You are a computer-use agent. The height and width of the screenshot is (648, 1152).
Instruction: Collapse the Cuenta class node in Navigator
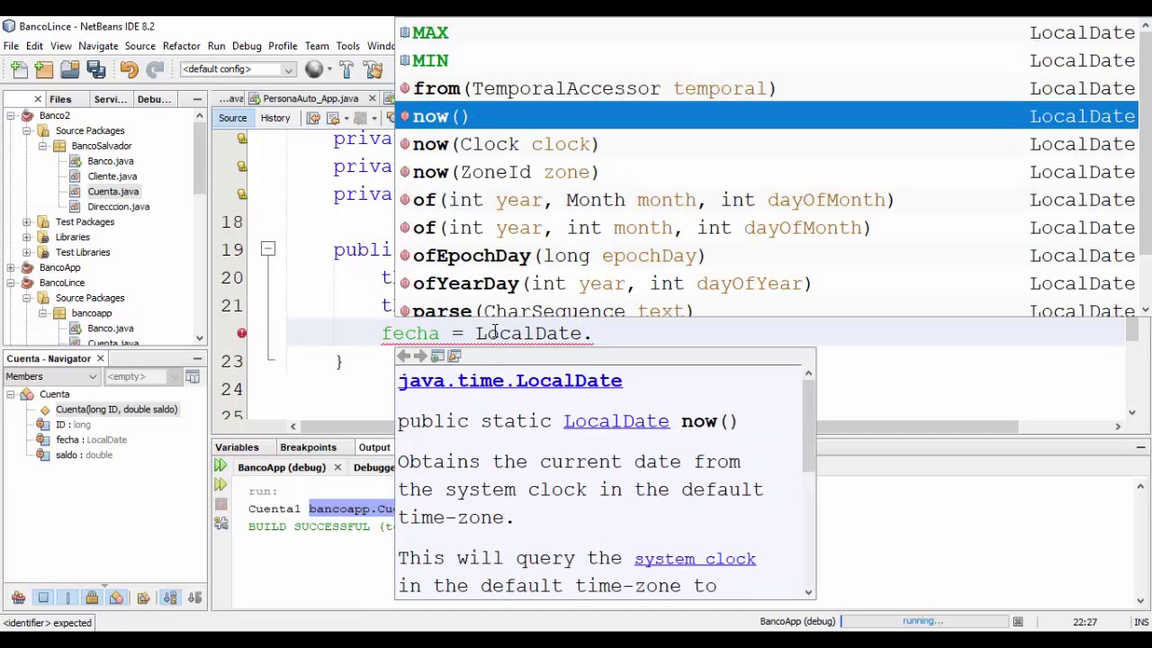point(10,394)
